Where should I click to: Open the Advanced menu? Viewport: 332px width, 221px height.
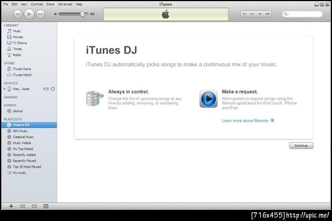[x=65, y=4]
